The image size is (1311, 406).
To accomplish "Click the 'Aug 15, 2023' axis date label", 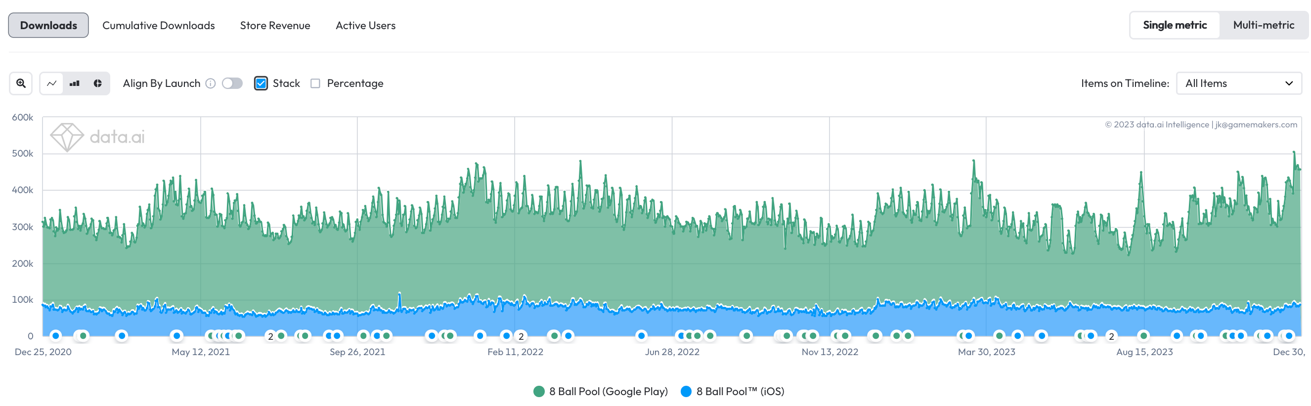I will pyautogui.click(x=1144, y=352).
